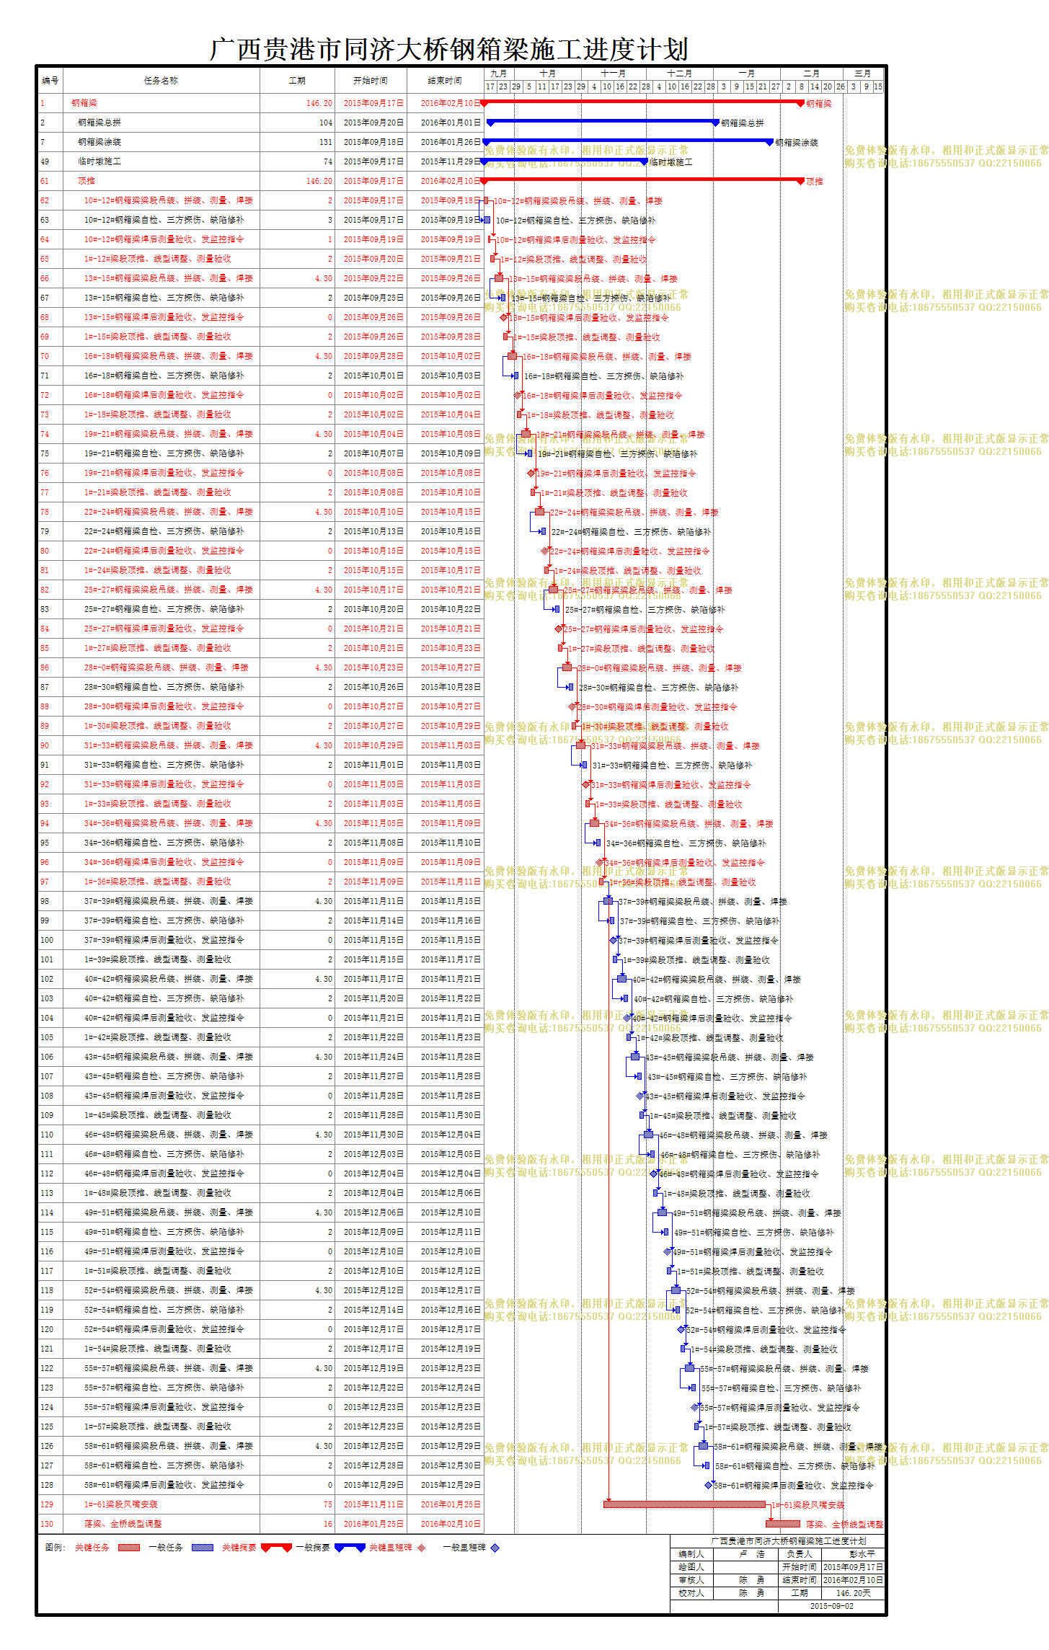1049x1650 pixels.
Task: Click the long red 1#-61梁段风嘴安装 task bar
Action: [684, 1504]
